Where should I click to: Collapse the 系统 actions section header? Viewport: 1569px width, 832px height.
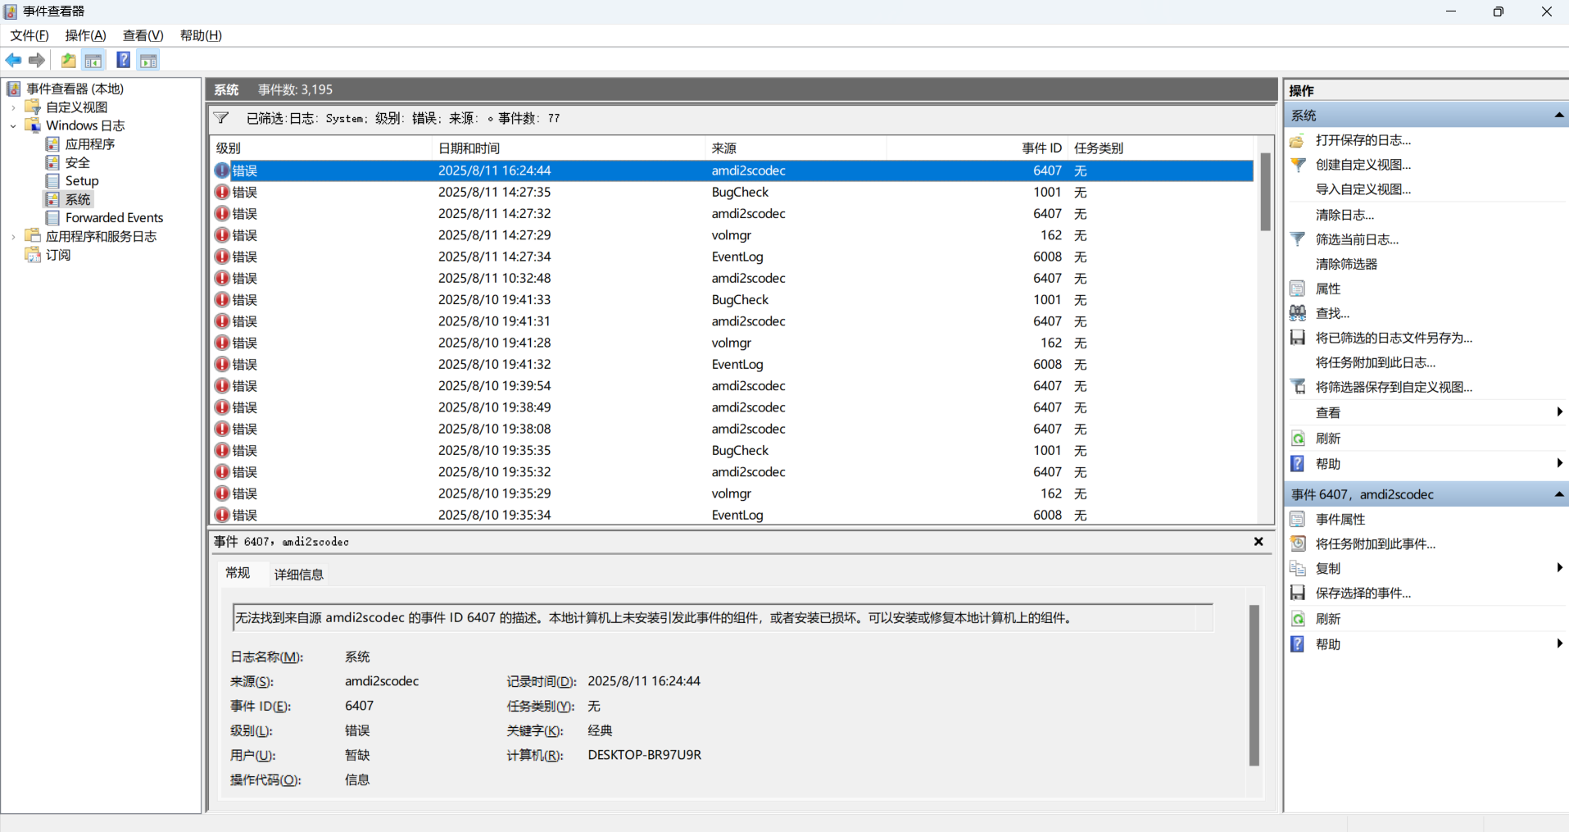pos(1558,116)
